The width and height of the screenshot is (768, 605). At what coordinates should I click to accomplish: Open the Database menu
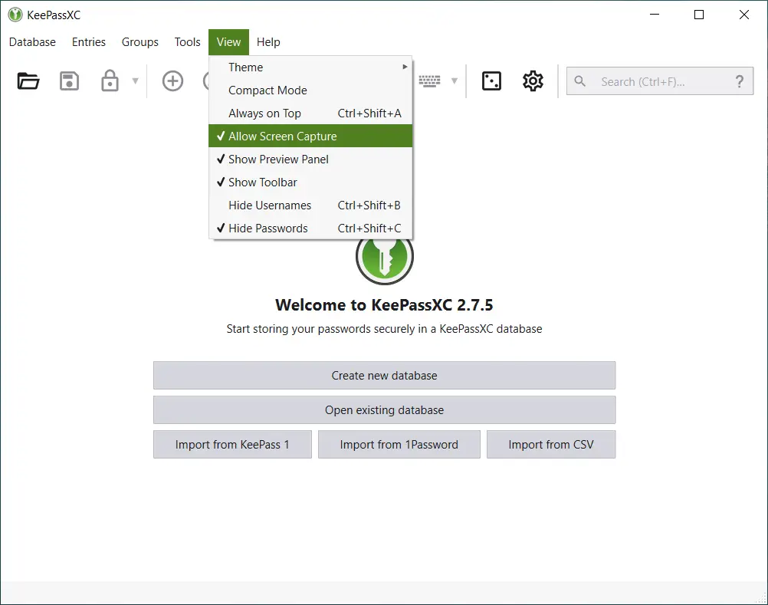[x=32, y=42]
